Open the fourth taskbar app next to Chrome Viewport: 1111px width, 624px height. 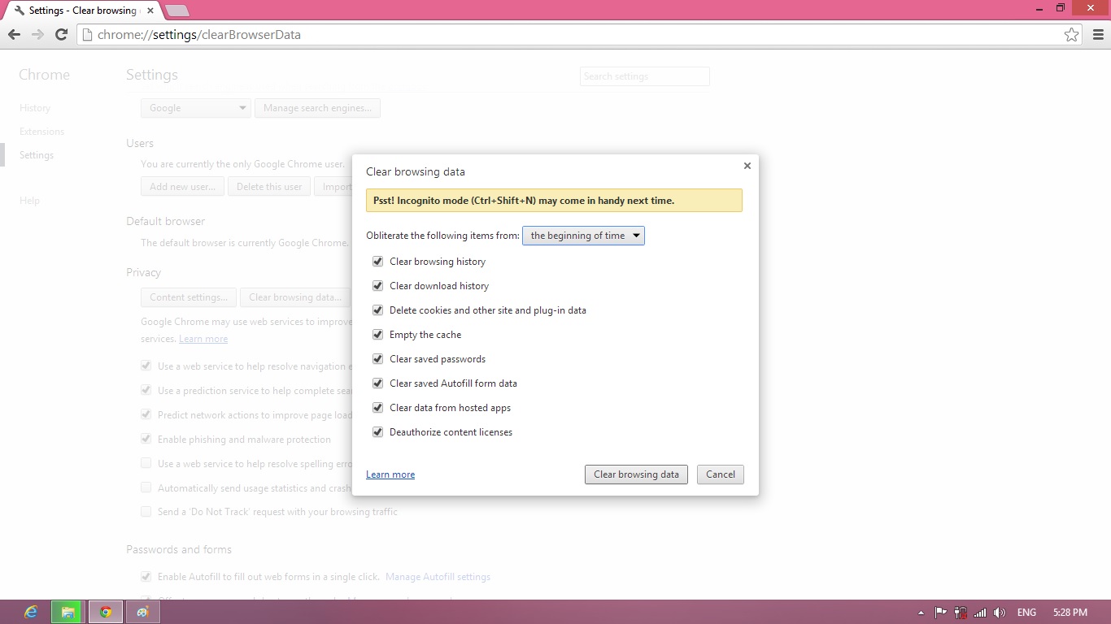(x=143, y=612)
